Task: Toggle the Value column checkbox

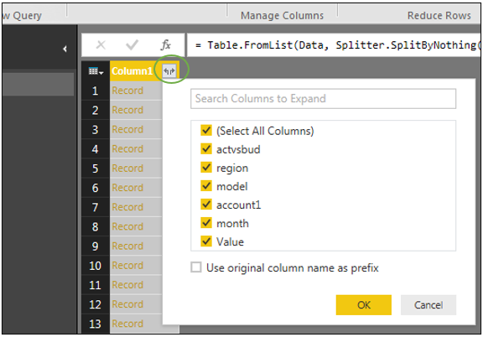Action: [206, 241]
